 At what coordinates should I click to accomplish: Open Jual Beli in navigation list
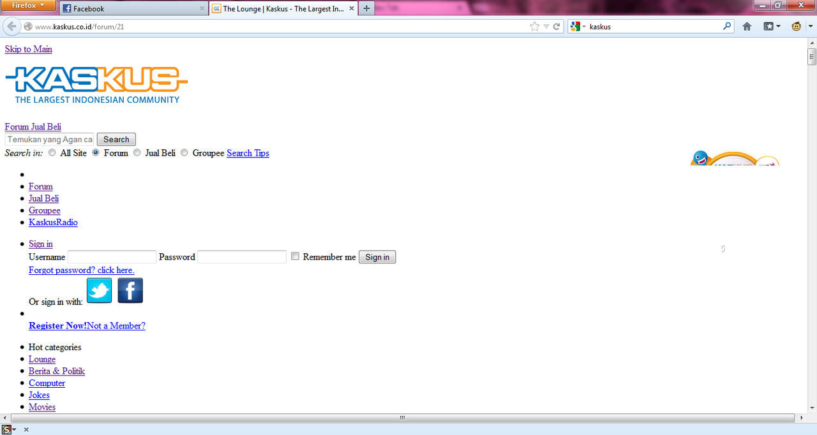44,198
